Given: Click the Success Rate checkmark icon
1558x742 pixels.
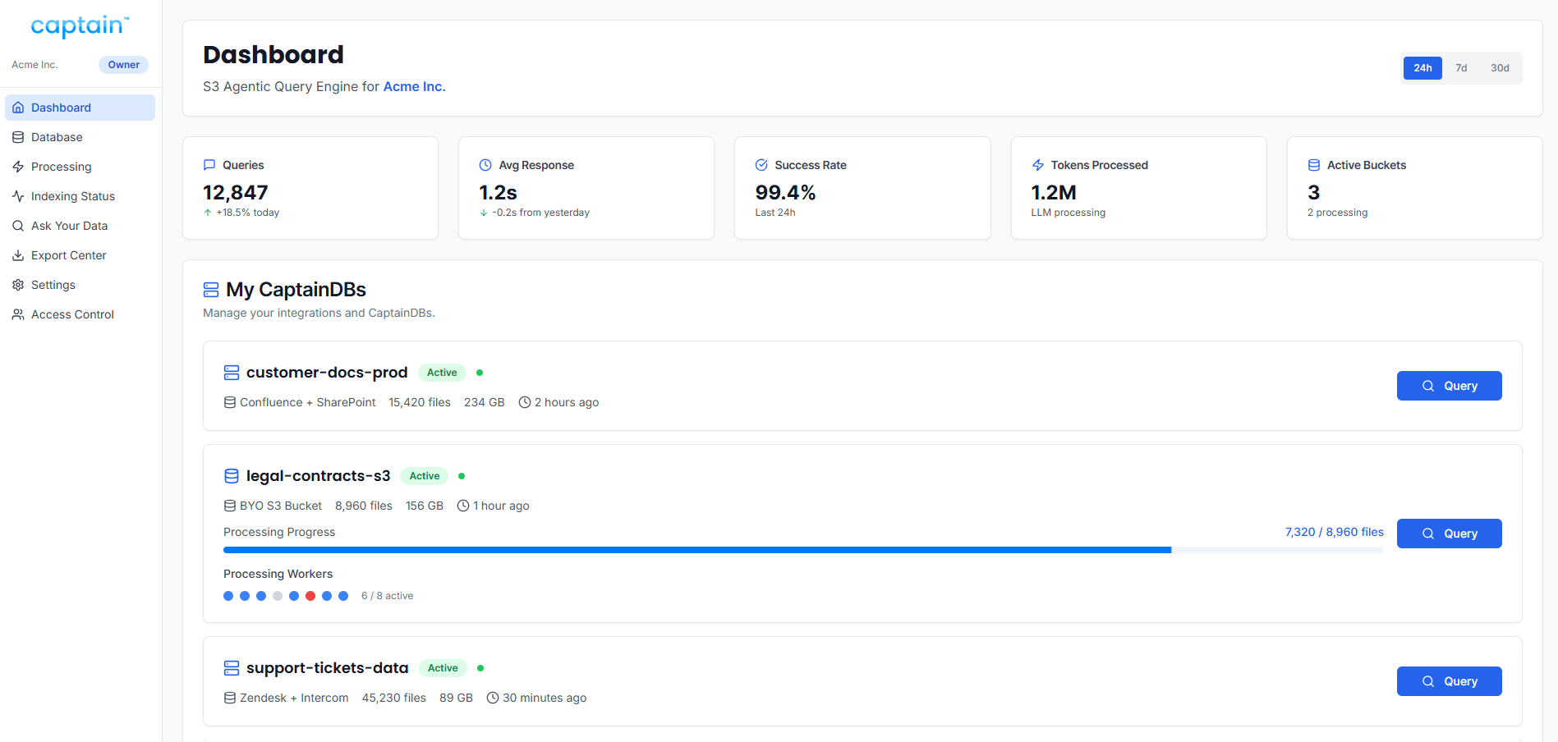Looking at the screenshot, I should tap(761, 165).
